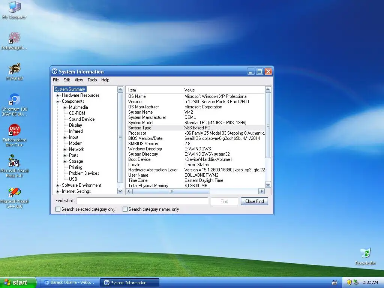Click System Information taskbar button
Screen dimensions: 384x288
[x=130, y=283]
